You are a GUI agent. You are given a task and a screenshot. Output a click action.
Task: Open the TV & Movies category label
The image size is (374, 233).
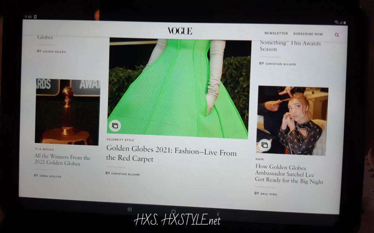click(44, 149)
